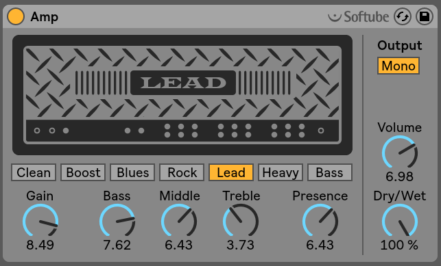Click the Middle knob
This screenshot has width=441, height=266.
click(x=178, y=221)
